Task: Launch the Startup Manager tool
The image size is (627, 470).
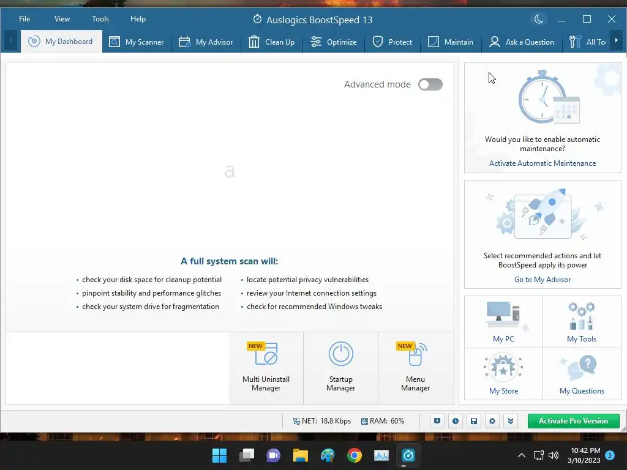Action: click(x=340, y=368)
